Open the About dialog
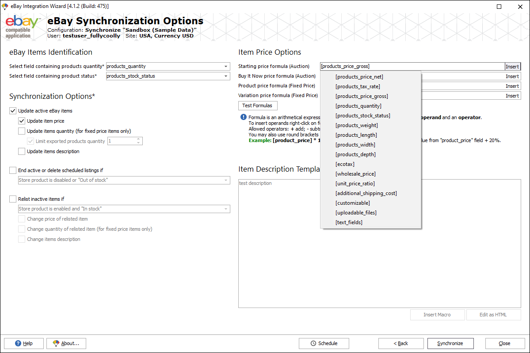The image size is (530, 353). click(x=66, y=343)
